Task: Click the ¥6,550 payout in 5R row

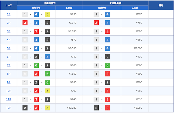Action: tap(72, 48)
